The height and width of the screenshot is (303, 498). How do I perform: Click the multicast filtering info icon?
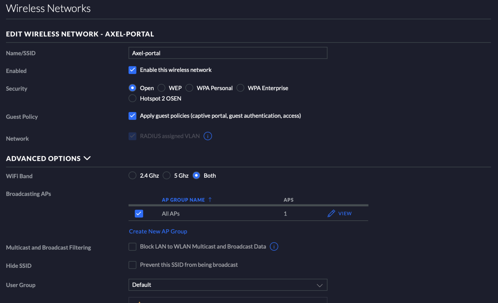[x=274, y=247]
